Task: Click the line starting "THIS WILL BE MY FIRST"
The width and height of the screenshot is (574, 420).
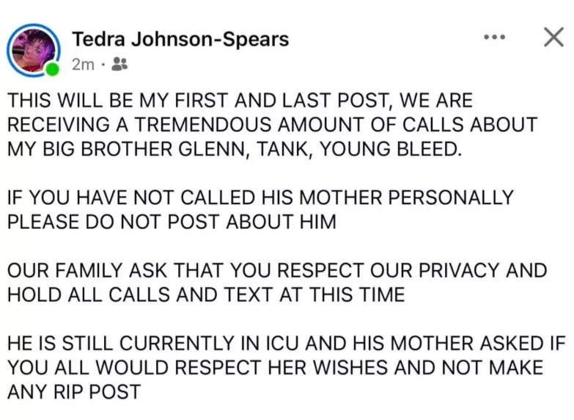Action: click(241, 100)
